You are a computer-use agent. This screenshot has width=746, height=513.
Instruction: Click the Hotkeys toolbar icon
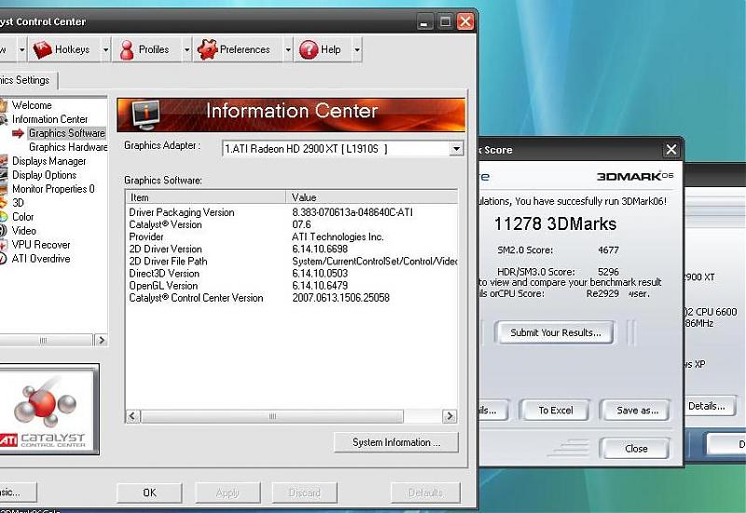42,49
